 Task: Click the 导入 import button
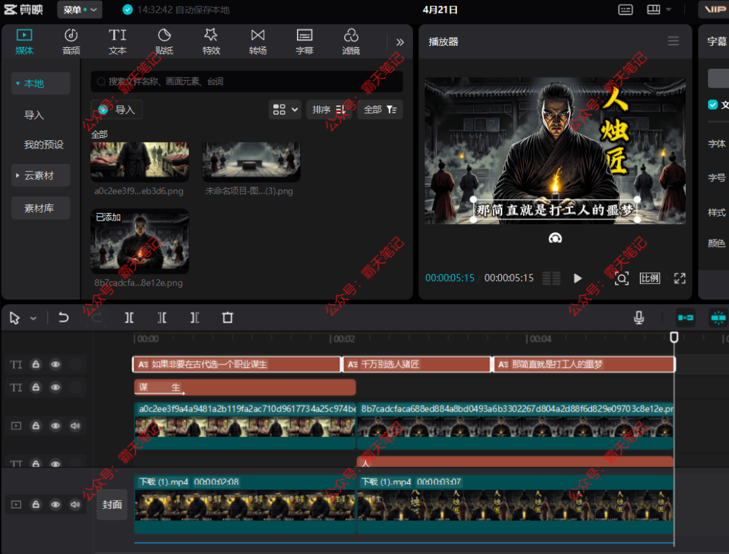[x=117, y=110]
